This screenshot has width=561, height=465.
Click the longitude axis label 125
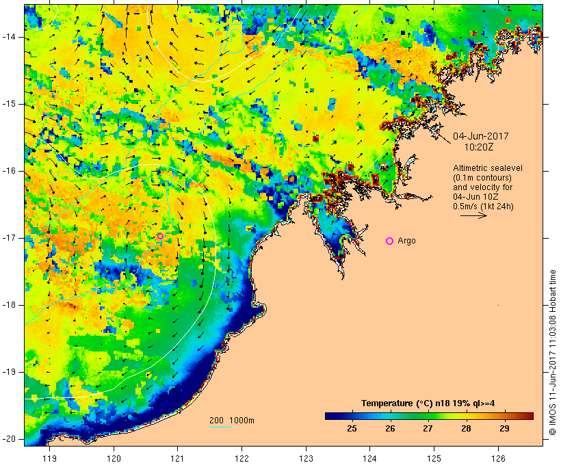click(x=434, y=458)
